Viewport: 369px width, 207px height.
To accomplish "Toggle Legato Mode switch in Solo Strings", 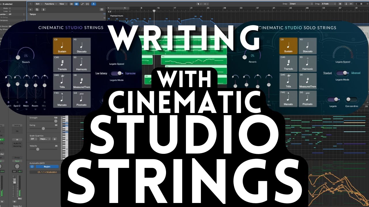I will (342, 73).
